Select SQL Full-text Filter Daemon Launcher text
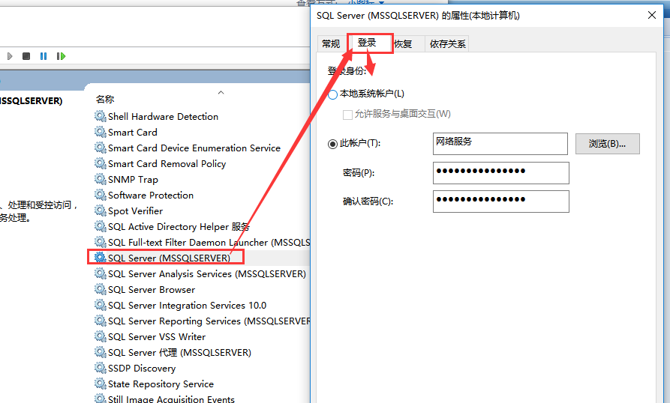Image resolution: width=670 pixels, height=403 pixels. [209, 243]
